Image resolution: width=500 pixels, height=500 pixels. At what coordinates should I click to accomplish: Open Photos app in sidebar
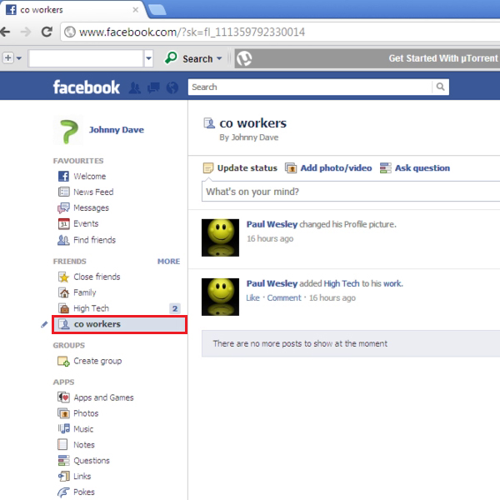[86, 413]
